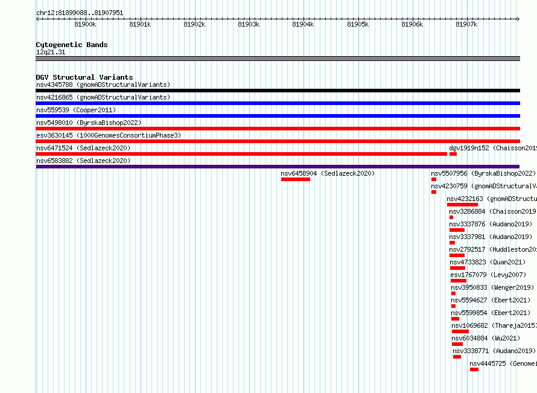Open the nsv4232163 gnomAD variant label

click(492, 199)
